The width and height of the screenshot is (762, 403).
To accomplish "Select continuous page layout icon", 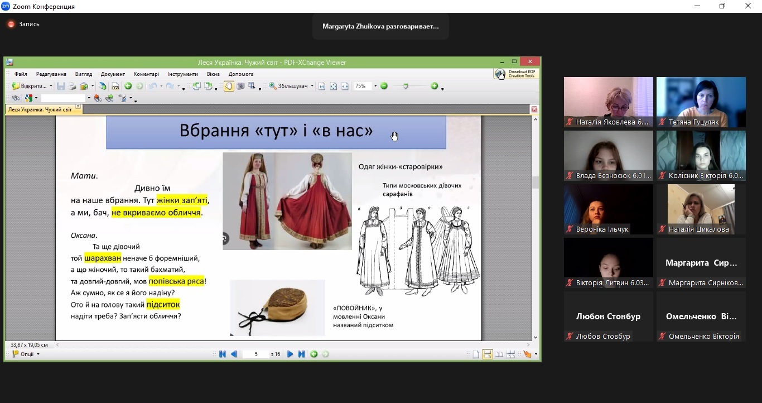I will coord(487,354).
